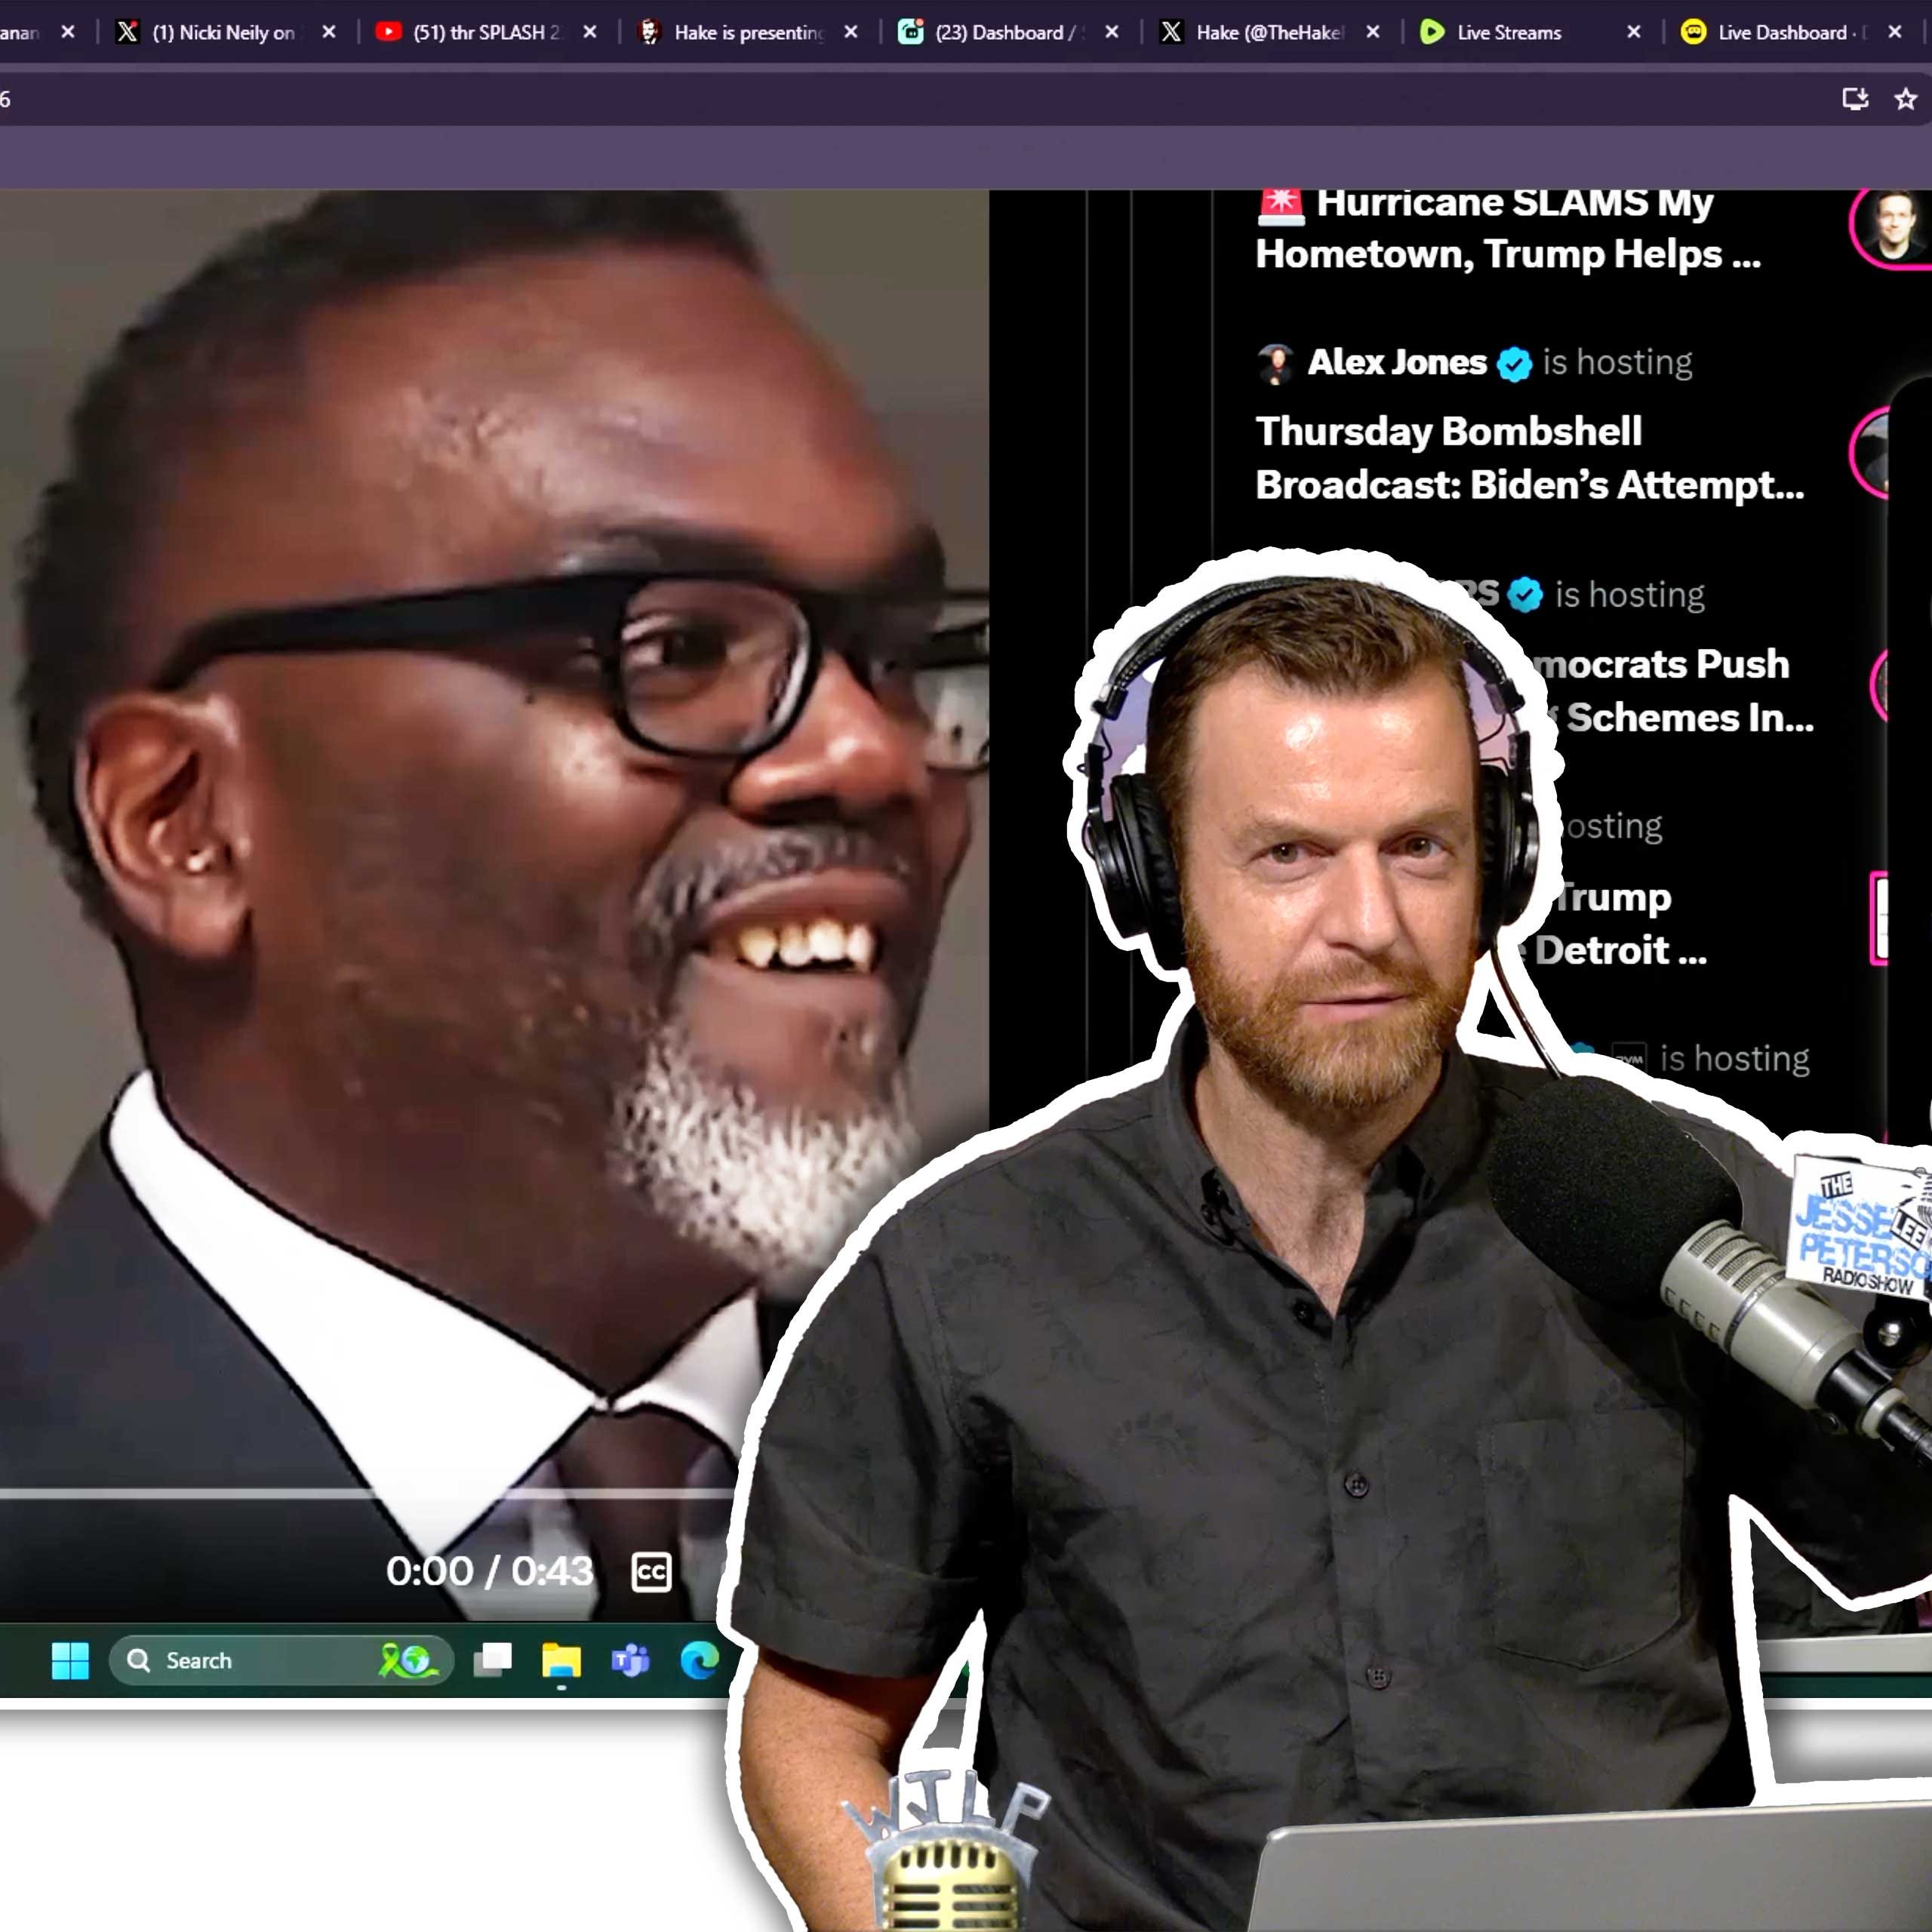Click the Alex Jones host name
Screen dimensions: 1932x1932
click(x=1396, y=362)
